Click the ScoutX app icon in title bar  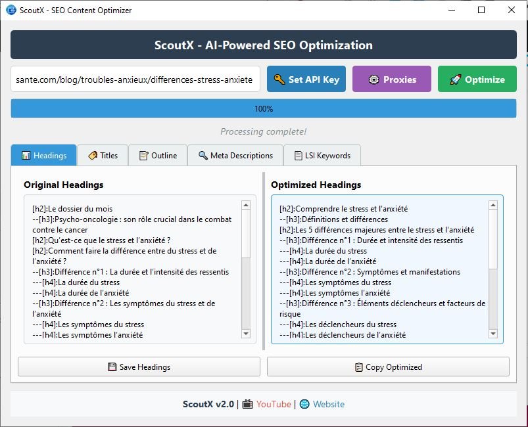(11, 10)
